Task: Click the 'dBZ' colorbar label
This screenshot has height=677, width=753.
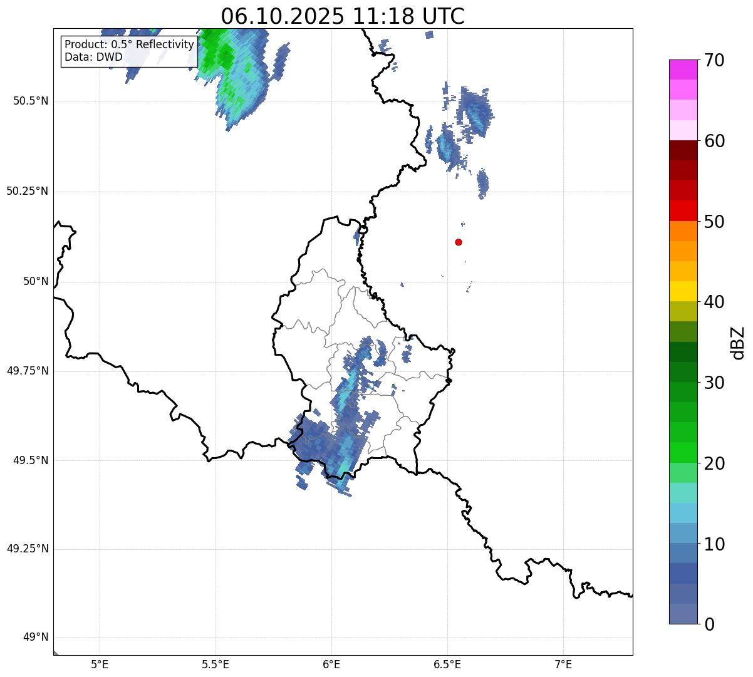Action: (738, 343)
